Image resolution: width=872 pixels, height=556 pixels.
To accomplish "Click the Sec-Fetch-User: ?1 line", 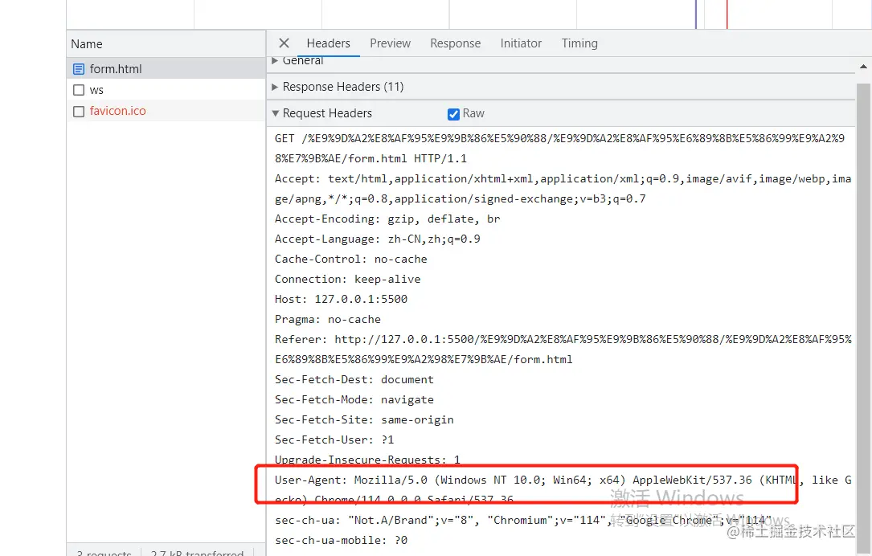I will click(x=334, y=439).
